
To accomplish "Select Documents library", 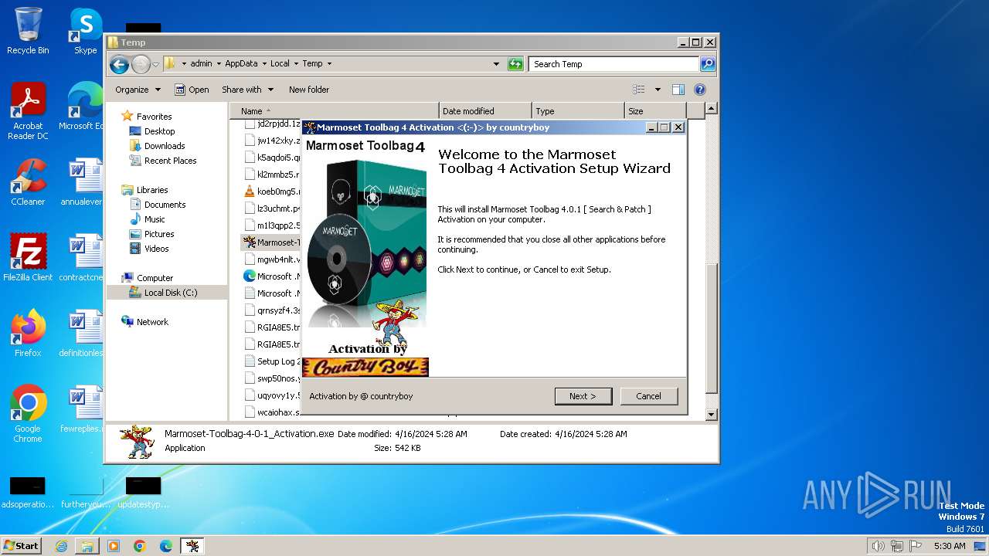I will [165, 205].
